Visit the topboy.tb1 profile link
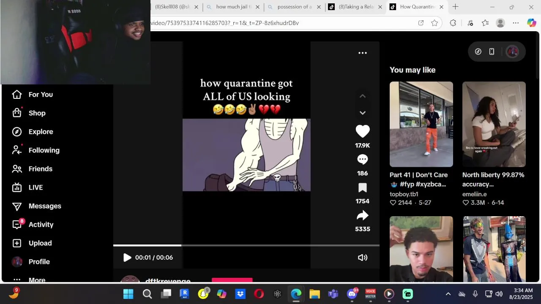The image size is (541, 304). click(404, 194)
